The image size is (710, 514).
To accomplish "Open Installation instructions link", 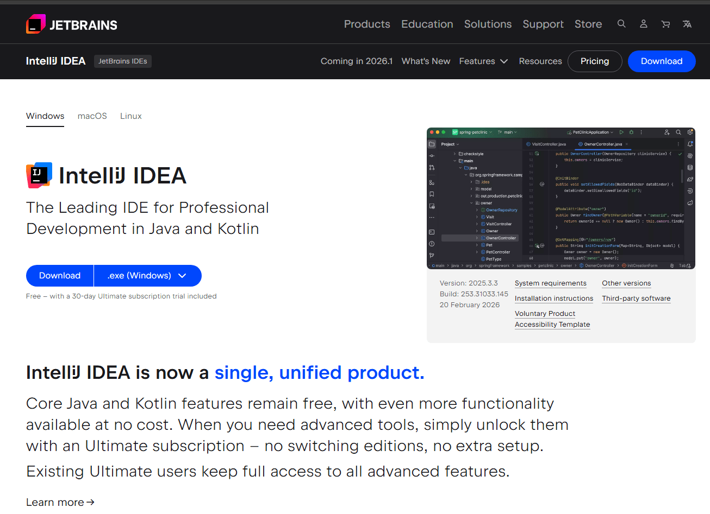I will point(554,299).
